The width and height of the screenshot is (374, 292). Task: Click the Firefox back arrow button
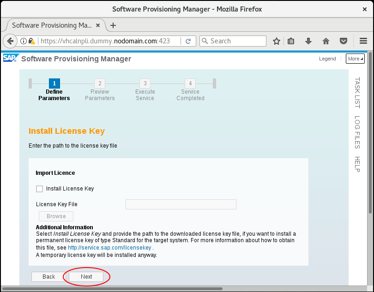pos(10,41)
